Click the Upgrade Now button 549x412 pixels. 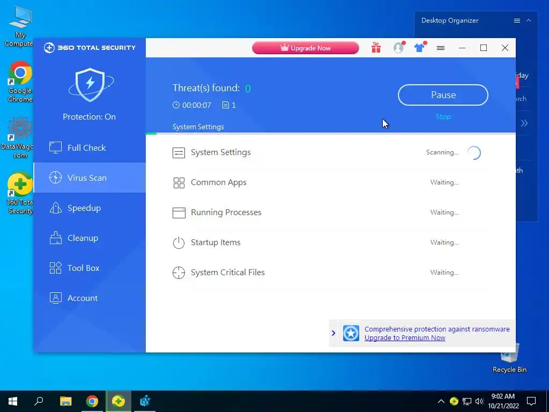pyautogui.click(x=305, y=48)
